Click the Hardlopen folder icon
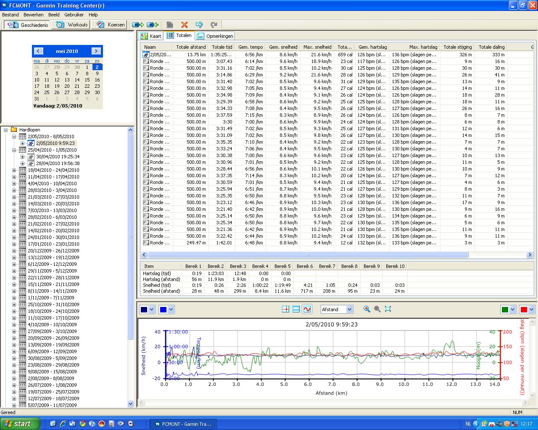Image resolution: width=538 pixels, height=430 pixels. pos(14,130)
